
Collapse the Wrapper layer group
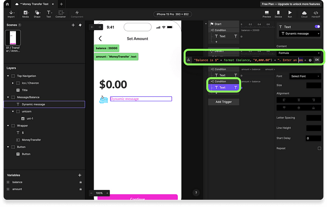(8, 126)
